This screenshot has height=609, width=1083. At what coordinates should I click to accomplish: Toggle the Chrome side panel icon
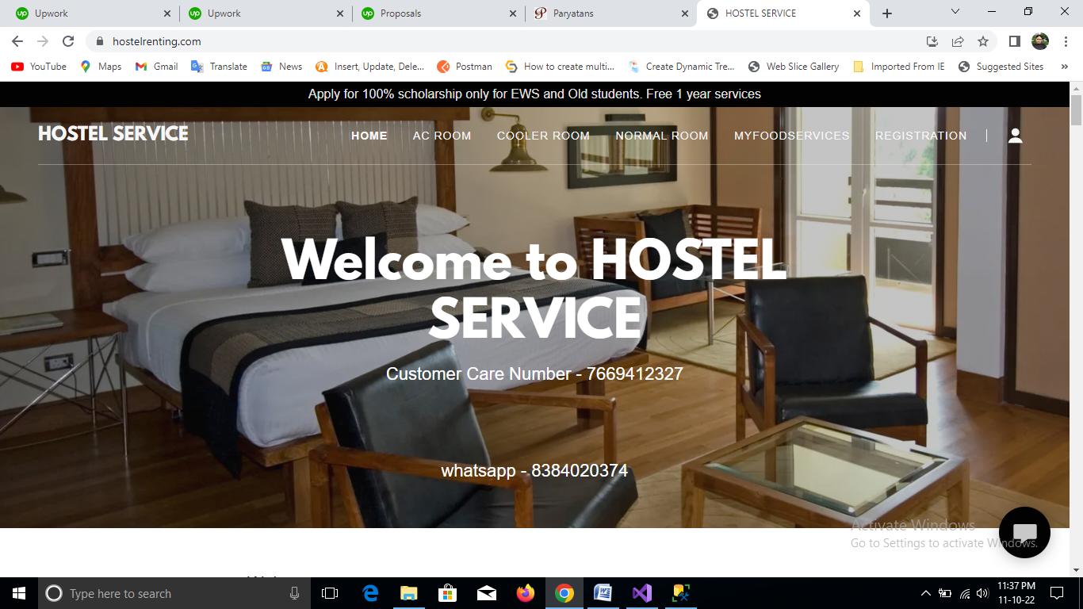coord(1014,41)
